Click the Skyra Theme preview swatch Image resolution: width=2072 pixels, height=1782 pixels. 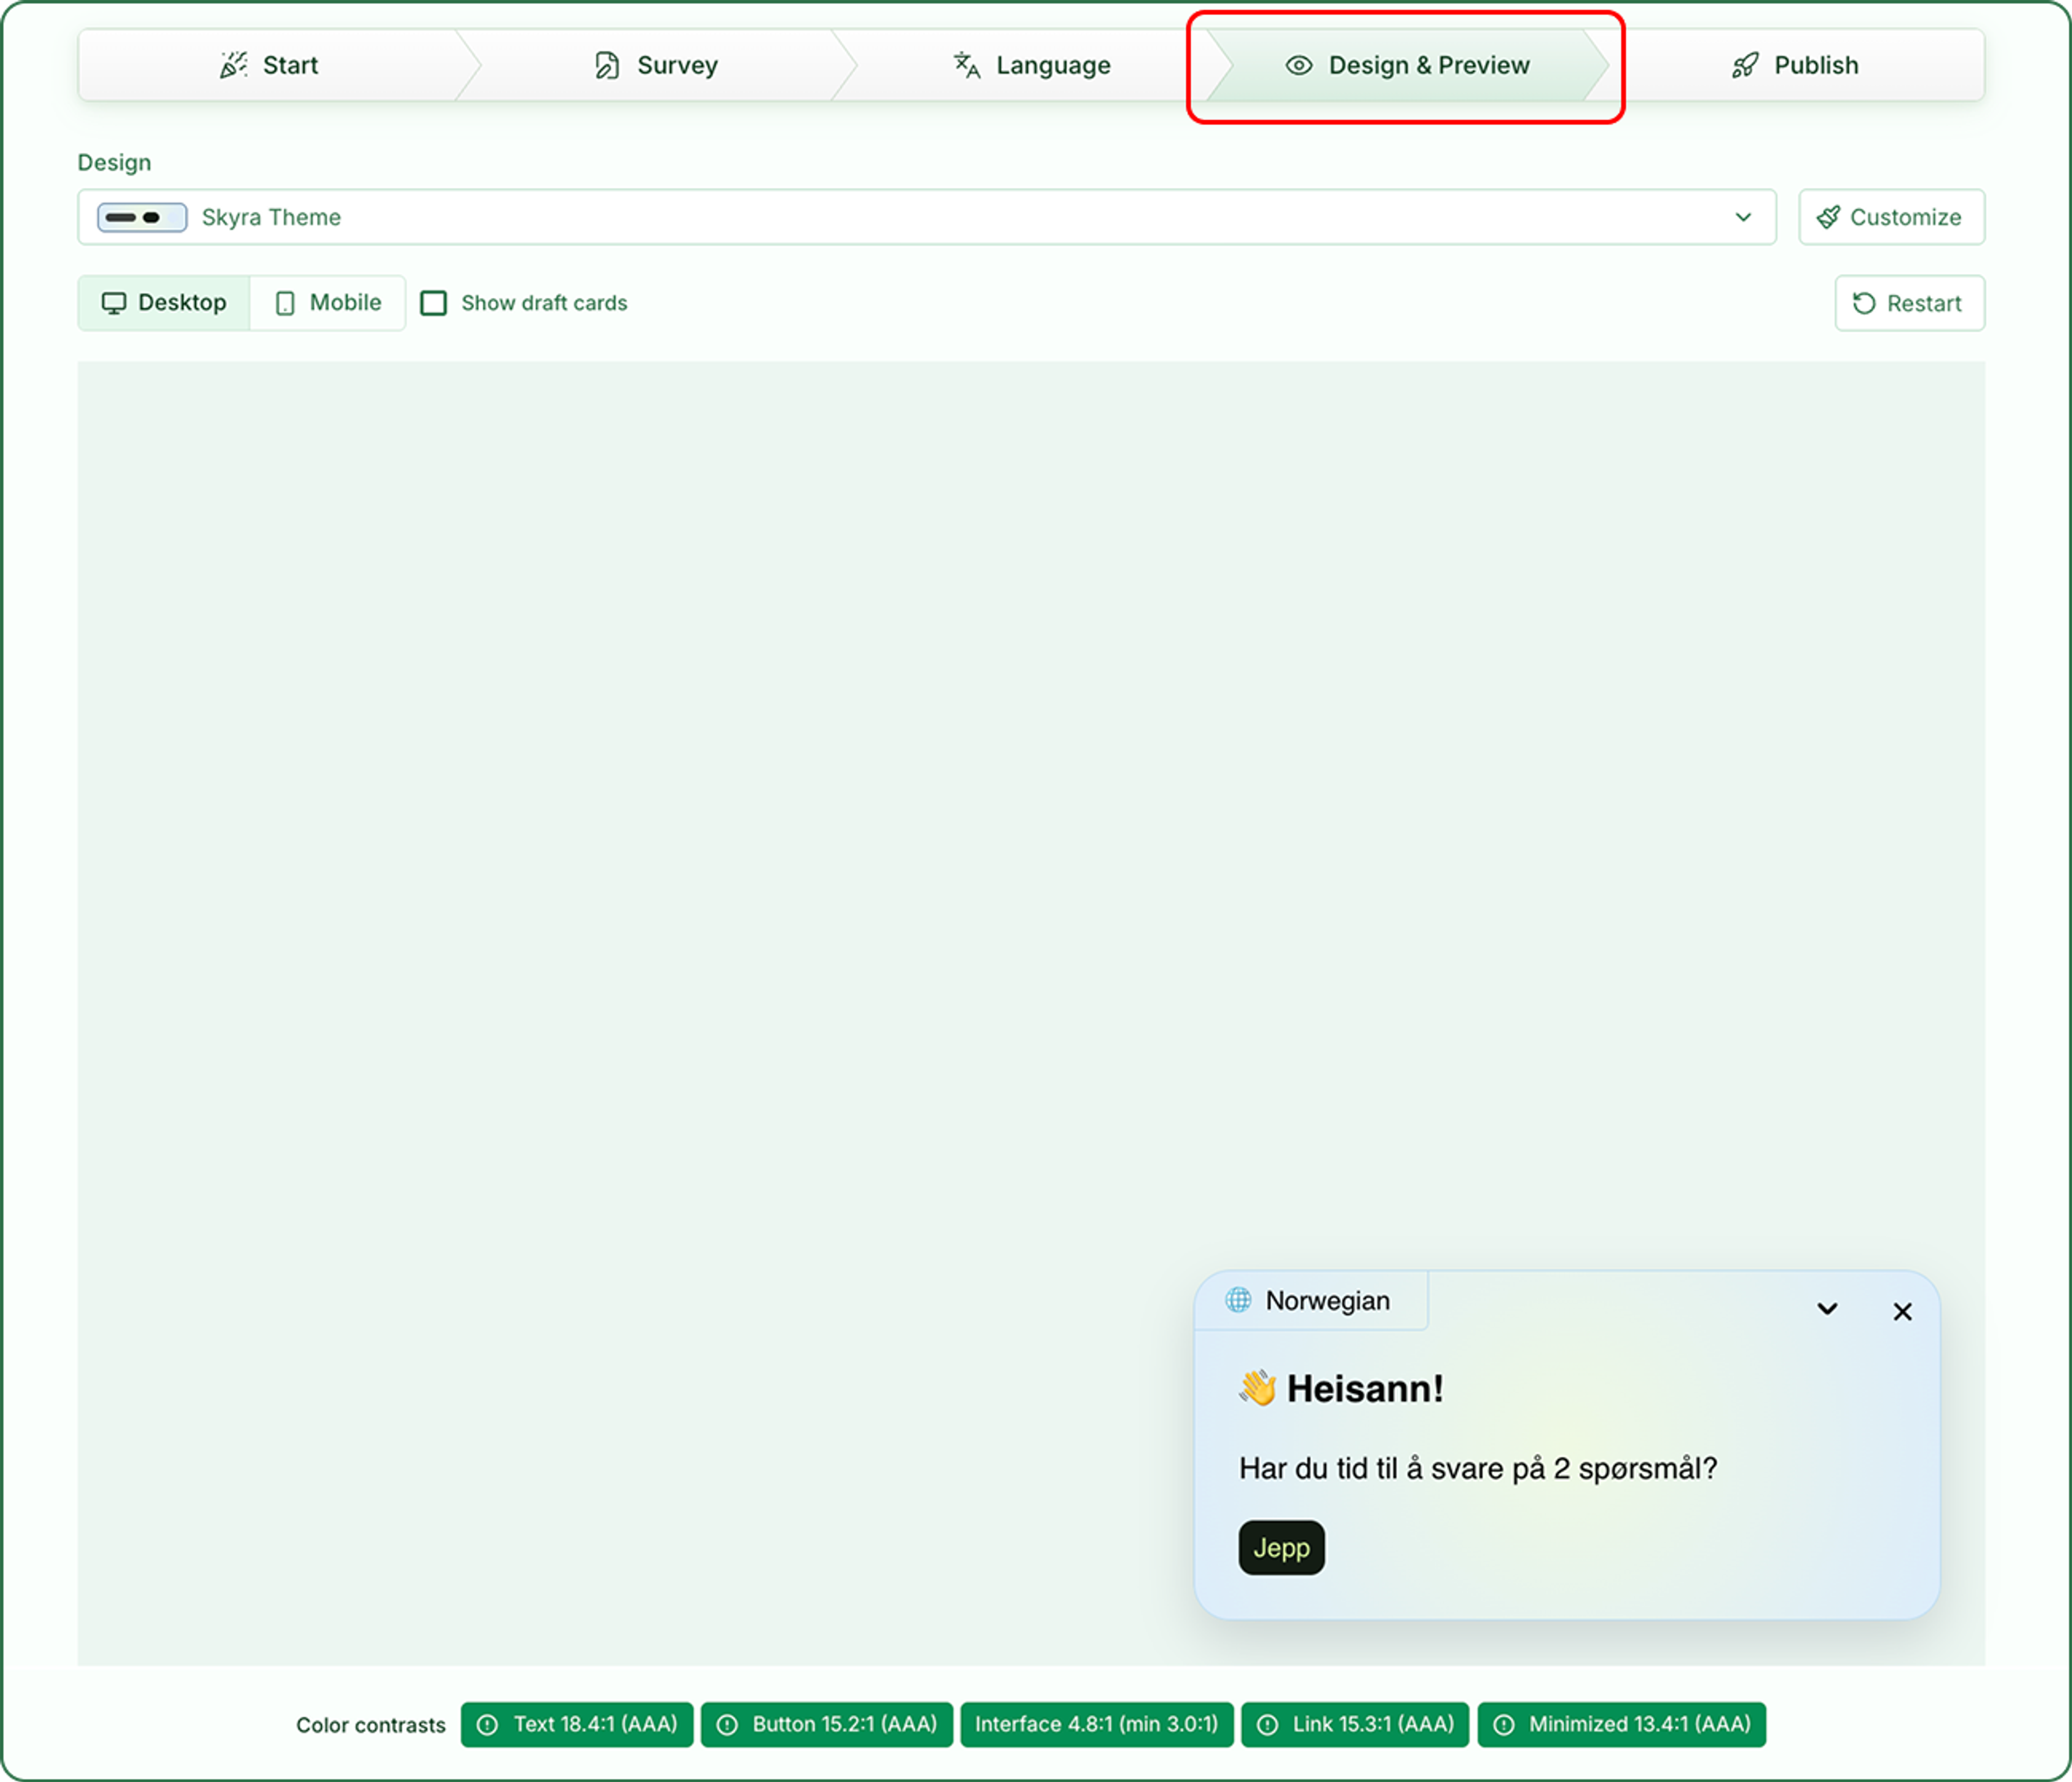pos(142,217)
